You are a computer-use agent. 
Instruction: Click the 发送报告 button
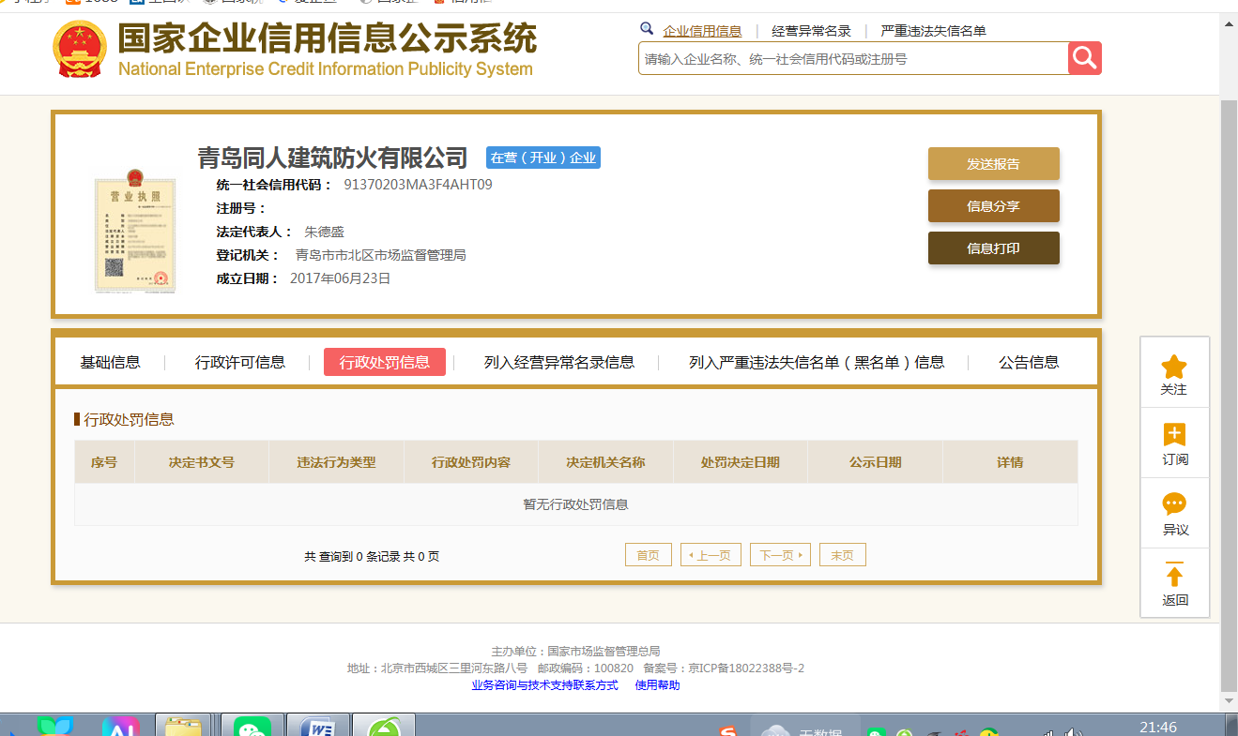click(993, 163)
